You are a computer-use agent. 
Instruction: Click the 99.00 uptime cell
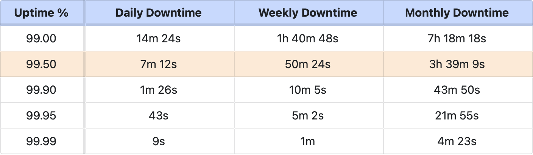tap(42, 38)
